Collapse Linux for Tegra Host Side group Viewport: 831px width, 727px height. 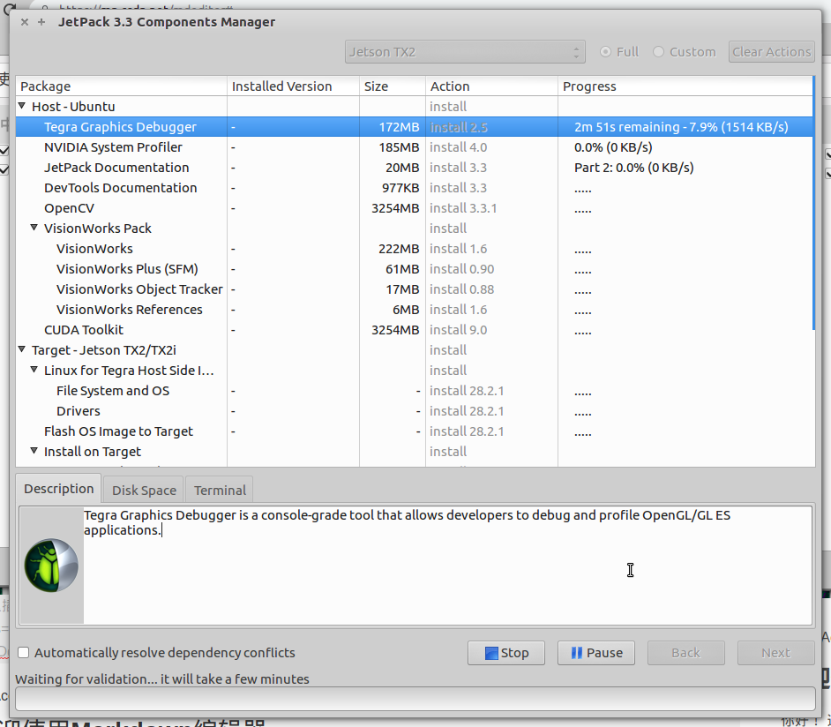[x=34, y=370]
